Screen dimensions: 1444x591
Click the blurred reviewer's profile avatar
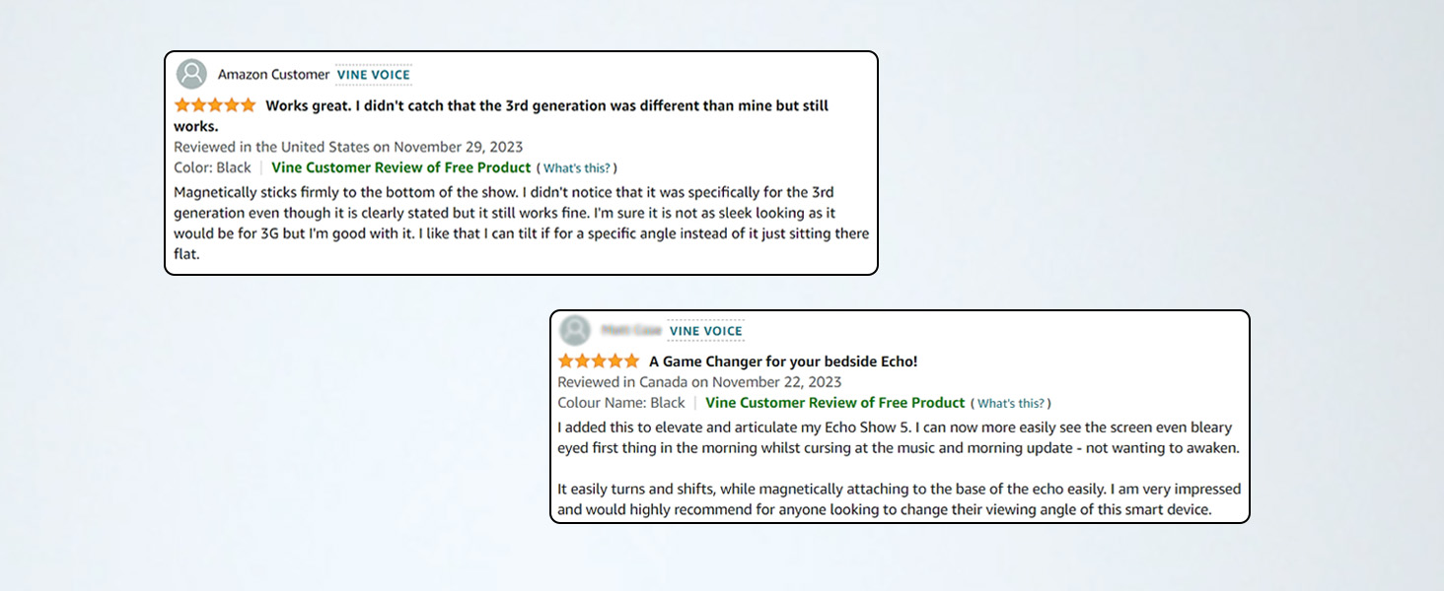pos(574,330)
